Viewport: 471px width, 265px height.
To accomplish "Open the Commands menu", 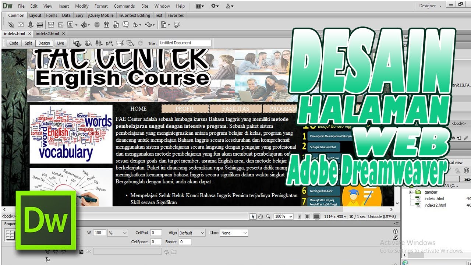I will (124, 6).
